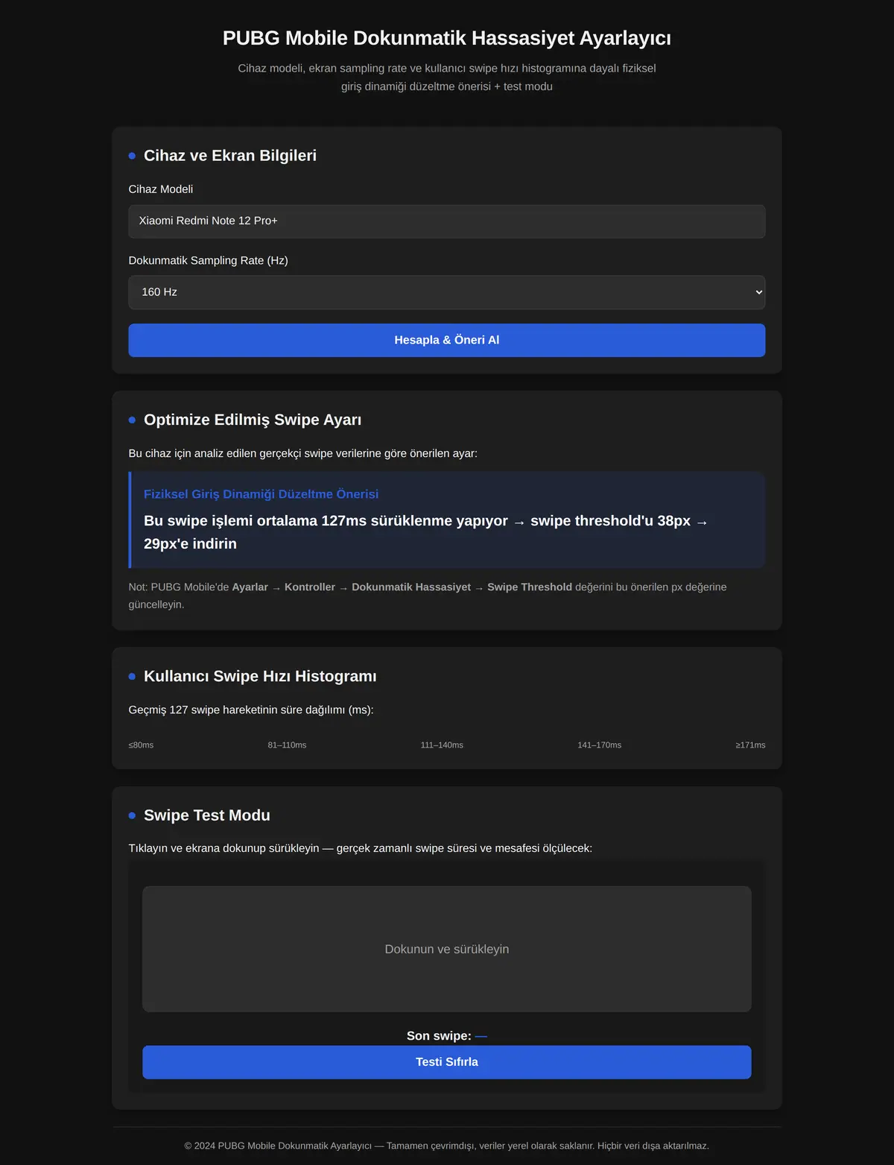Click the © 2024 footer copyright text
Screen dimensions: 894x1165
(x=446, y=1146)
